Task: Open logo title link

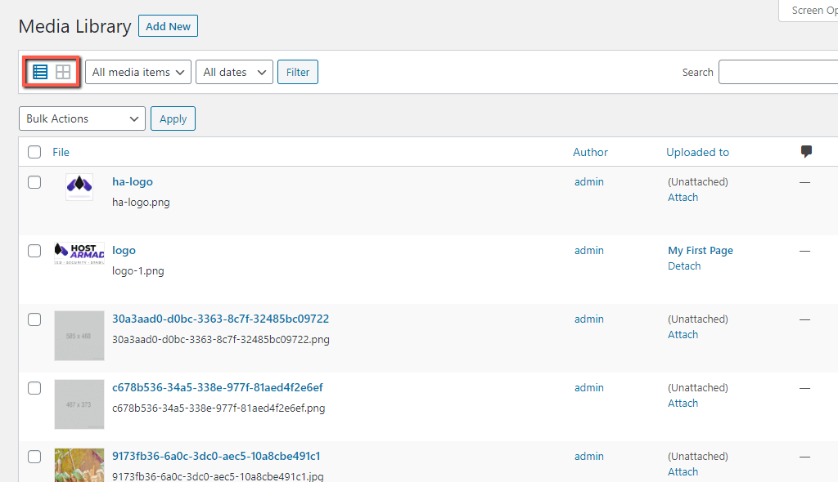Action: (124, 250)
